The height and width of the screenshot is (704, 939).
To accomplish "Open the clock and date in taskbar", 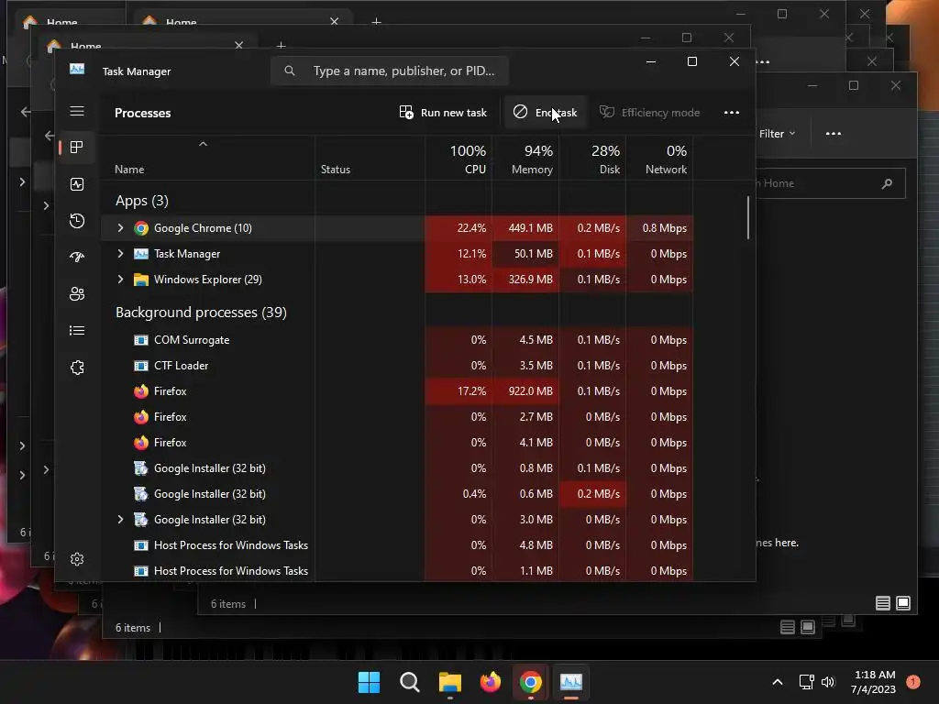I will 873,682.
